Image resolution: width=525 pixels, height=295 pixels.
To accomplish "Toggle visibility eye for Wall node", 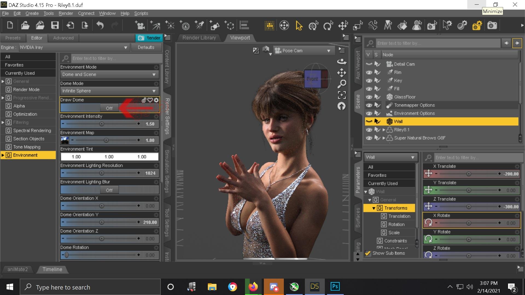I will point(369,122).
